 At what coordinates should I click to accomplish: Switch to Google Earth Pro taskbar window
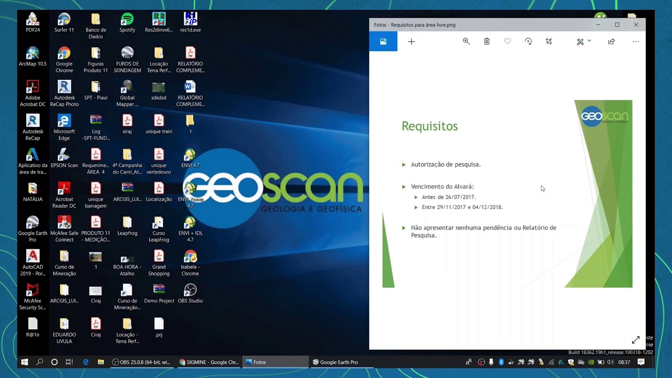[x=342, y=362]
